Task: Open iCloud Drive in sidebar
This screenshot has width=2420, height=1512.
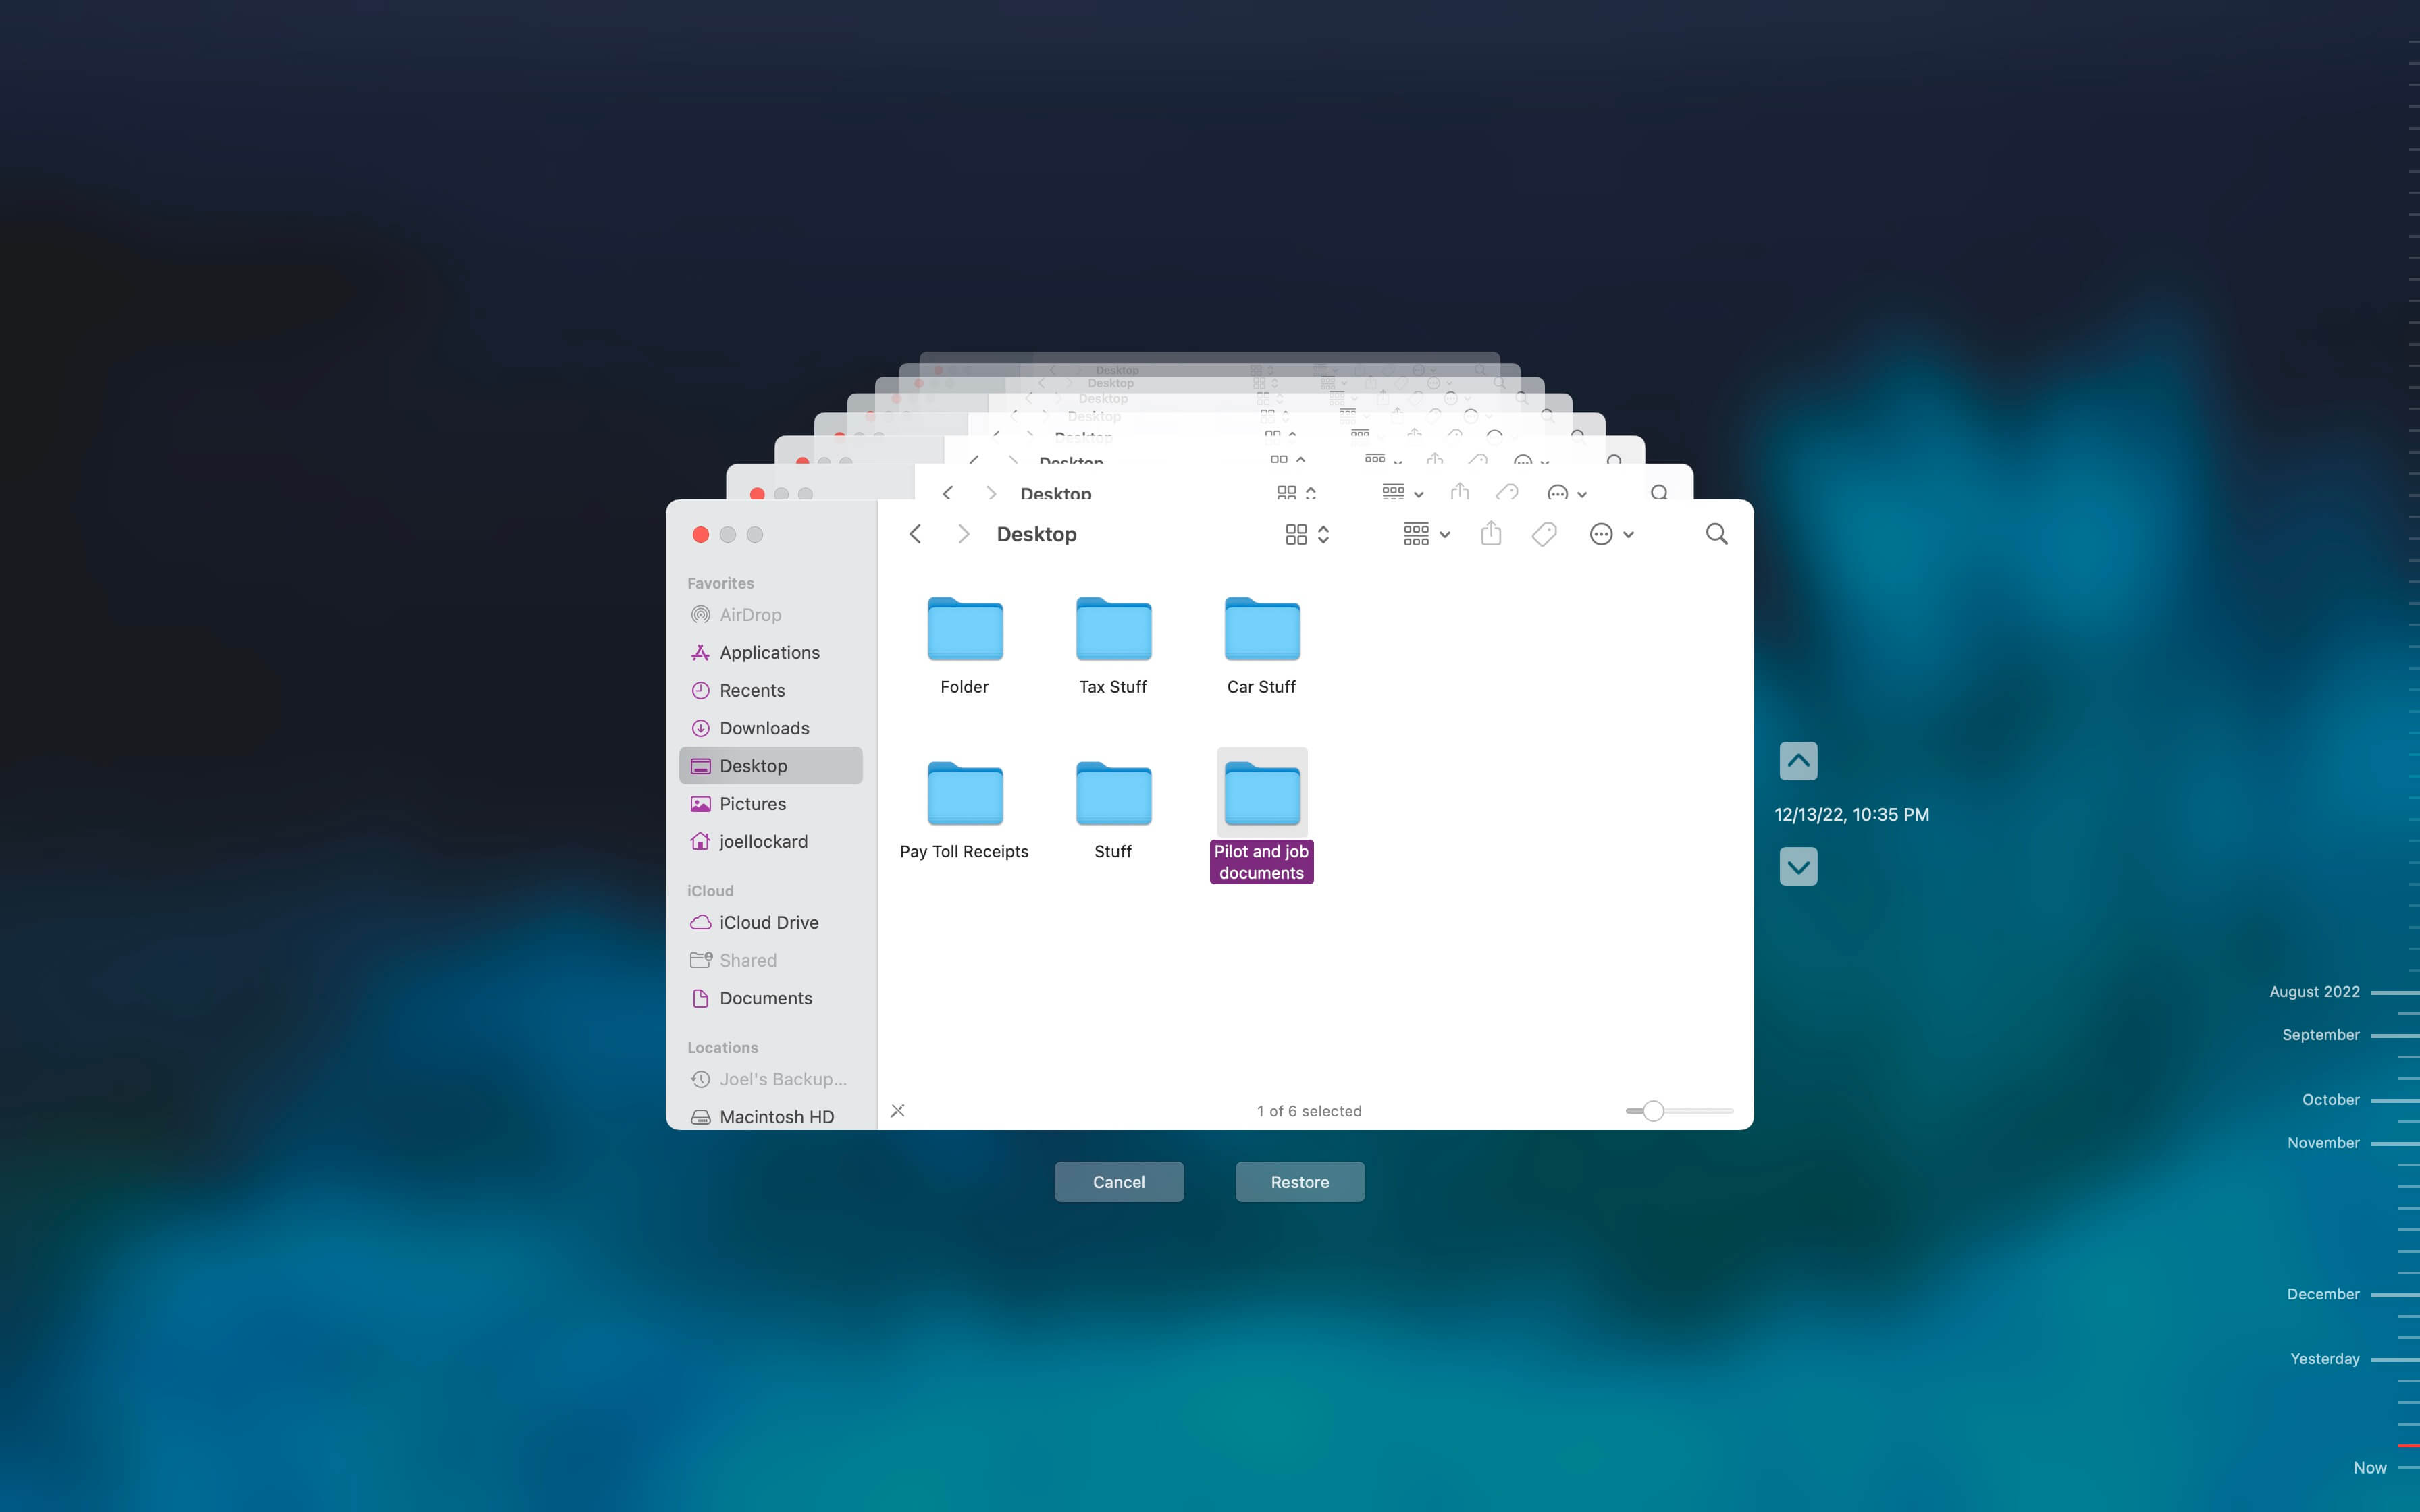Action: [768, 922]
